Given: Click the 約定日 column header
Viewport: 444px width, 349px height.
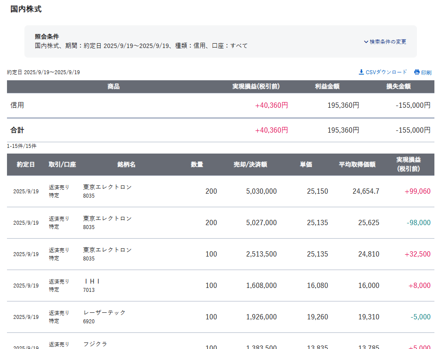Looking at the screenshot, I should 26,164.
